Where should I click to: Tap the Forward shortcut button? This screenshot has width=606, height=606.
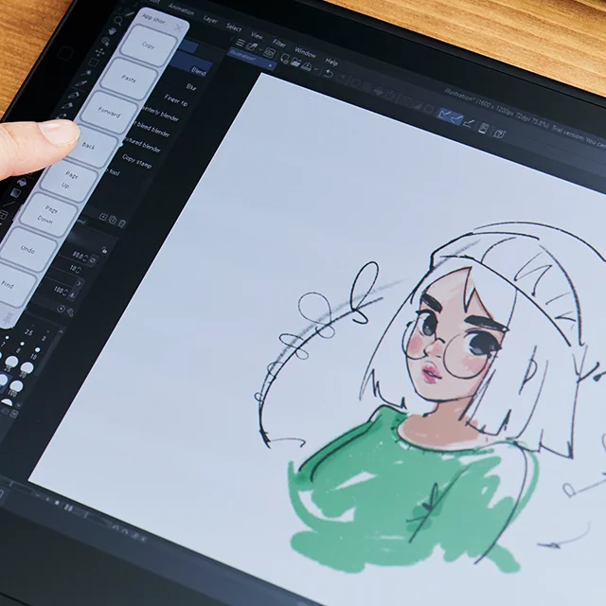coord(110,113)
